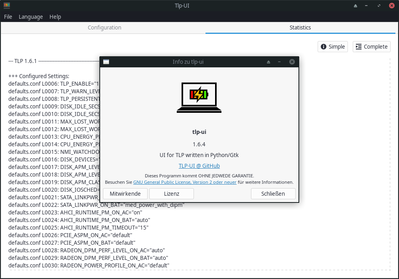
Task: Minimize the Info zu tlp-ui dialog
Action: click(x=279, y=62)
